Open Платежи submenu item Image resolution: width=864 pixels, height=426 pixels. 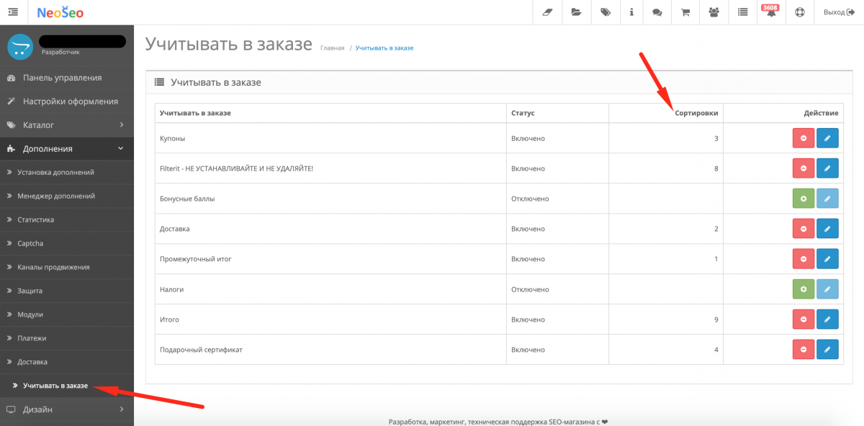(x=67, y=338)
